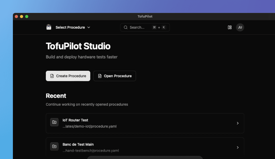Expand the IoT Router Test chevron arrow
Image resolution: width=275 pixels, height=159 pixels.
tap(237, 123)
